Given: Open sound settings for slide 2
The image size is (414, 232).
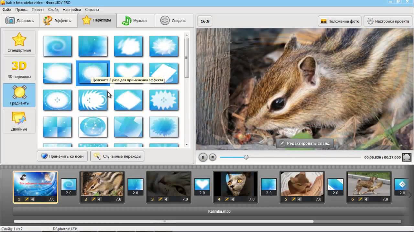Looking at the screenshot, I should [99, 199].
